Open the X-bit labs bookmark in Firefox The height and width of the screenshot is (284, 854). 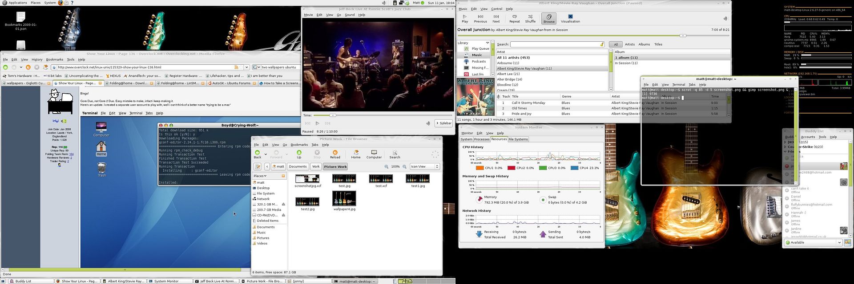pos(52,76)
